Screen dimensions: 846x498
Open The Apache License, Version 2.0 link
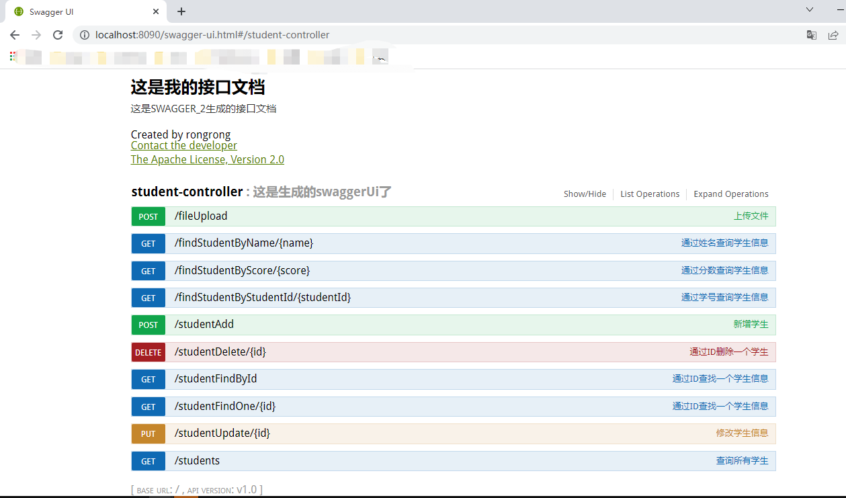208,160
